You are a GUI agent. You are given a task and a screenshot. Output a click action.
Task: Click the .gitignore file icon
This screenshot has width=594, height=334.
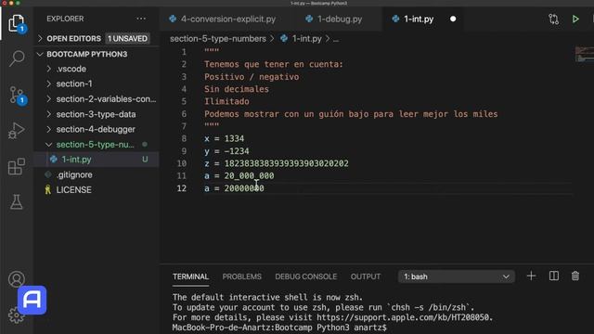[48, 174]
